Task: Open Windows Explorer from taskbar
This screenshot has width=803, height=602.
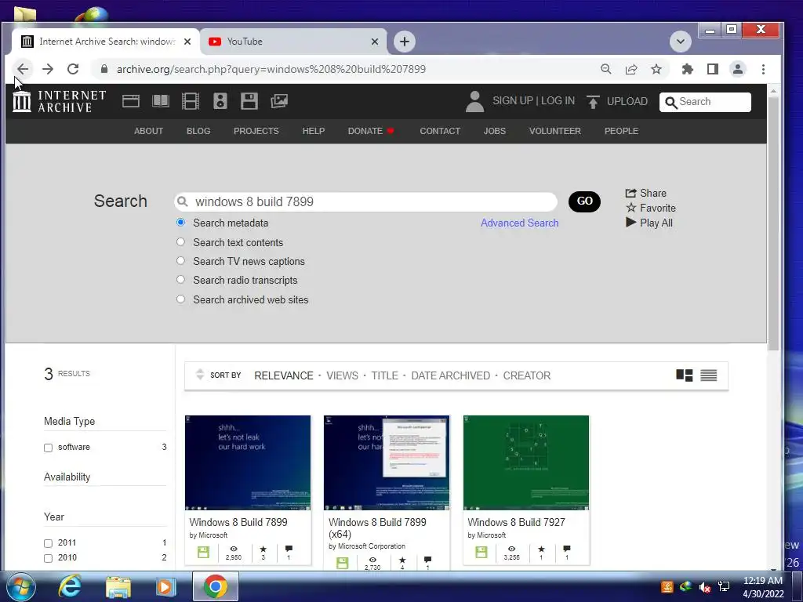Action: click(x=118, y=586)
